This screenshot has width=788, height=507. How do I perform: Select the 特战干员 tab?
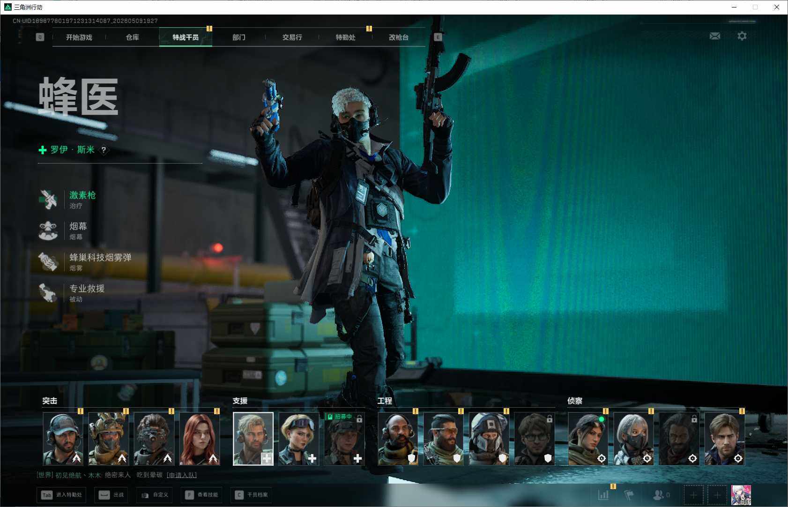pyautogui.click(x=186, y=37)
